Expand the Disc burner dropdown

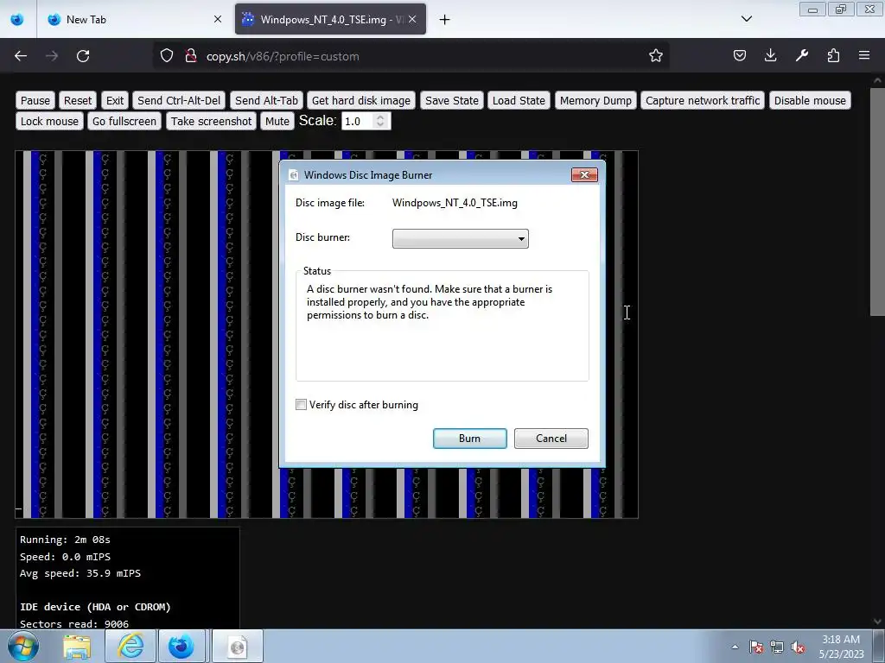460,238
